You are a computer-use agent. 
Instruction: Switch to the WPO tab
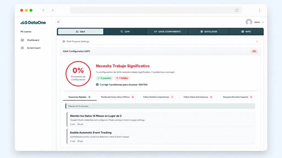pos(246,32)
